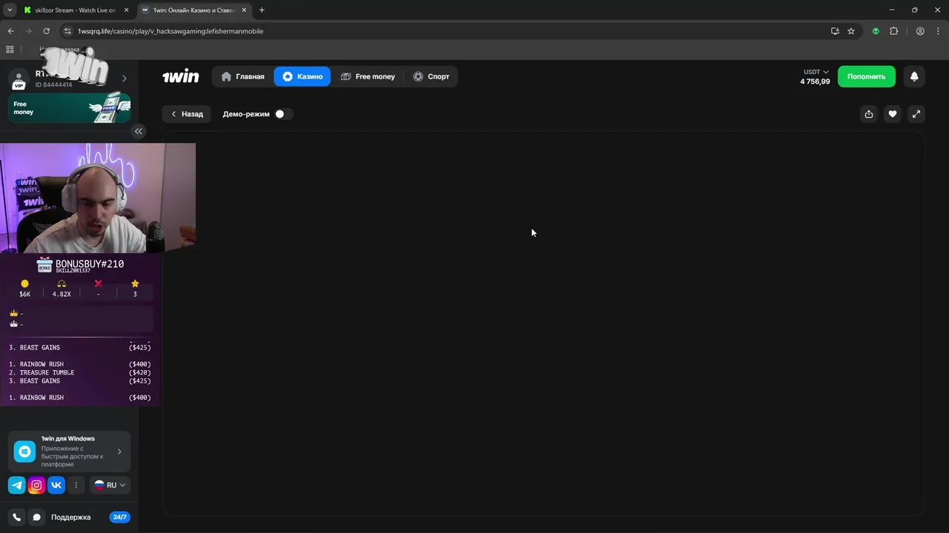Open the RU language dropdown
949x533 pixels.
110,486
